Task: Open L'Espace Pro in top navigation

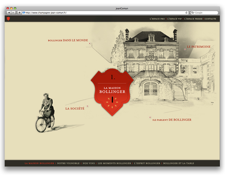Action: click(x=157, y=19)
